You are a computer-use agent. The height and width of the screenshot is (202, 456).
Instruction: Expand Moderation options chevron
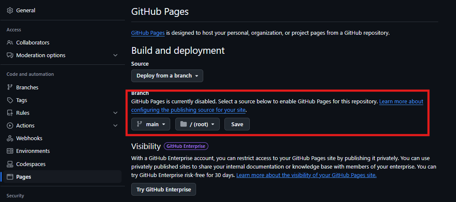point(116,55)
